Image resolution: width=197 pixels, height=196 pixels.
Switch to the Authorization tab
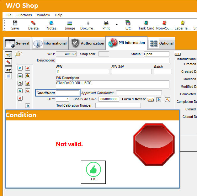coord(87,44)
